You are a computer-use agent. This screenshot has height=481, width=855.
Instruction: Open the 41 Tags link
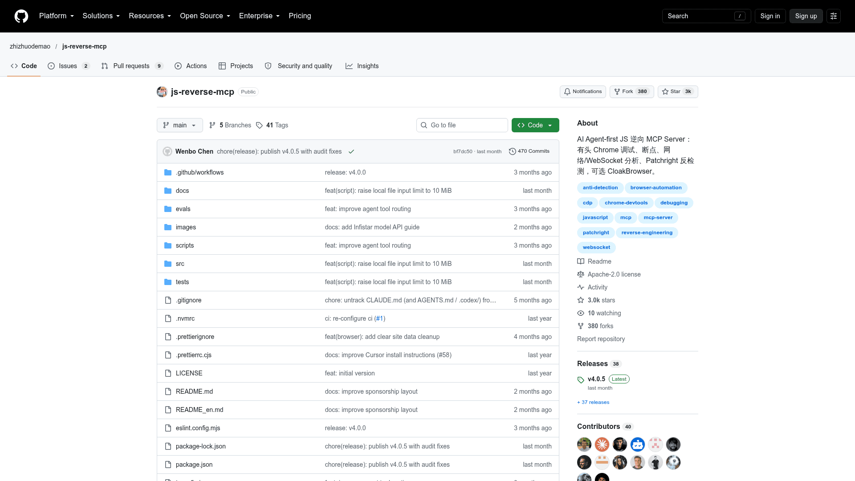click(x=272, y=125)
